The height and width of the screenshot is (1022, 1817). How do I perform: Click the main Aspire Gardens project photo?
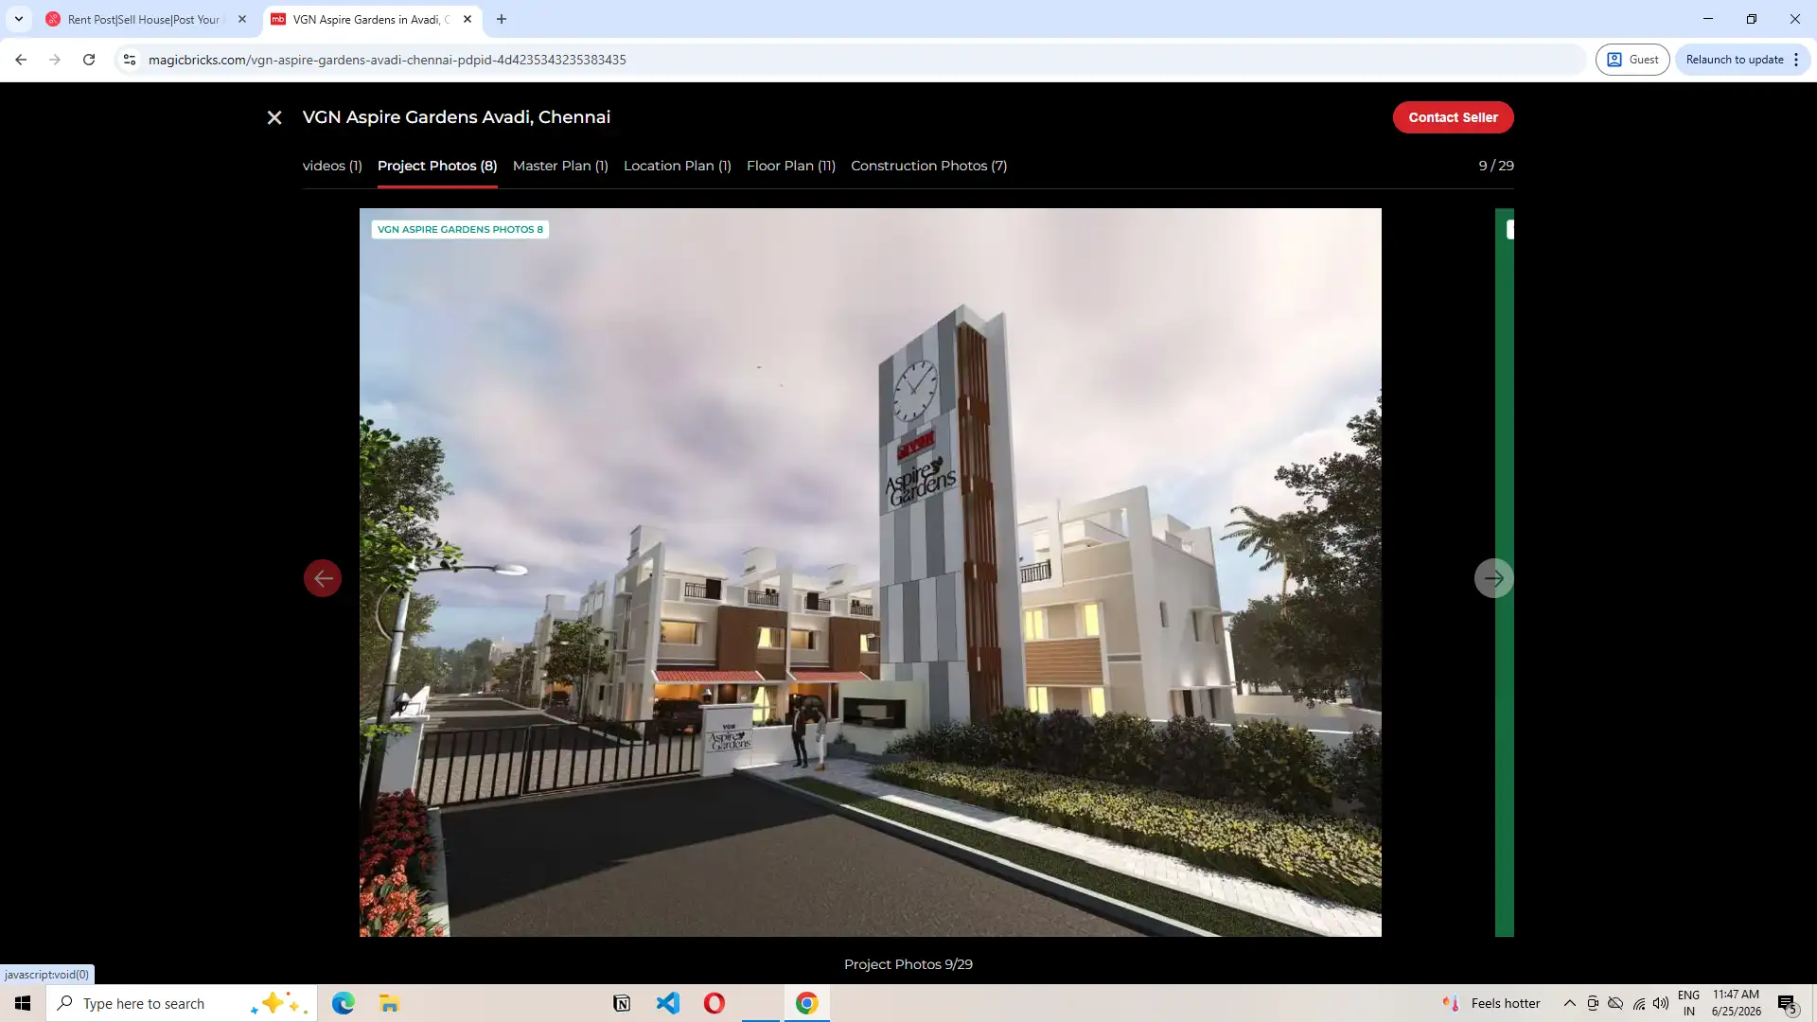pyautogui.click(x=871, y=573)
